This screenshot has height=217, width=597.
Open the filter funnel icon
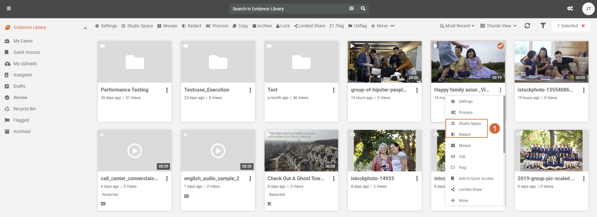click(x=543, y=26)
